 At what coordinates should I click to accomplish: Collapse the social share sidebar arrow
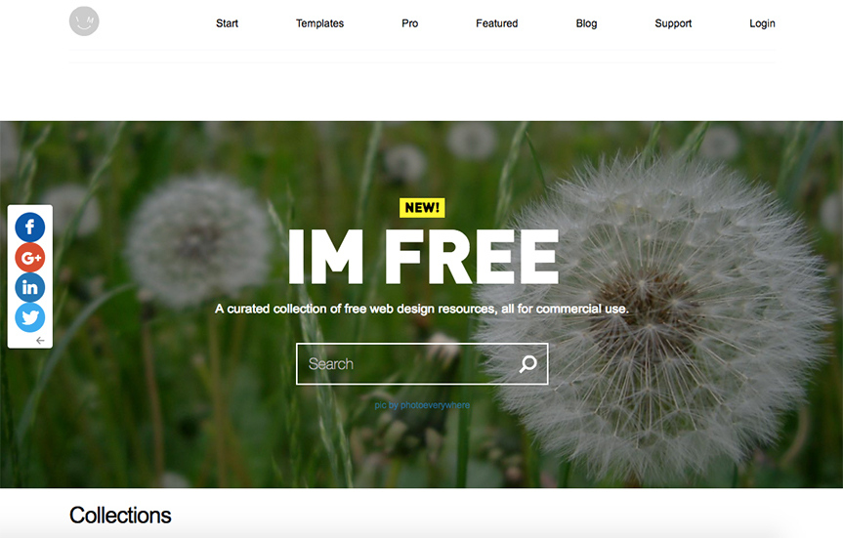40,340
